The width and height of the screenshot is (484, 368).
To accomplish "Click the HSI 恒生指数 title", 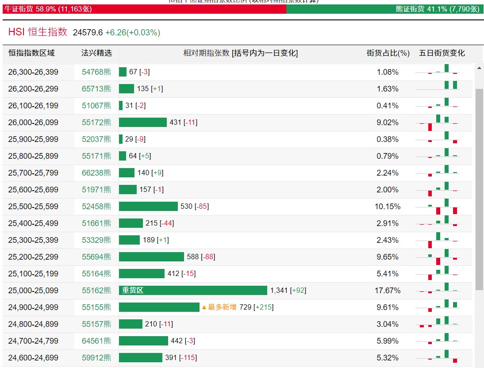I will click(x=38, y=32).
